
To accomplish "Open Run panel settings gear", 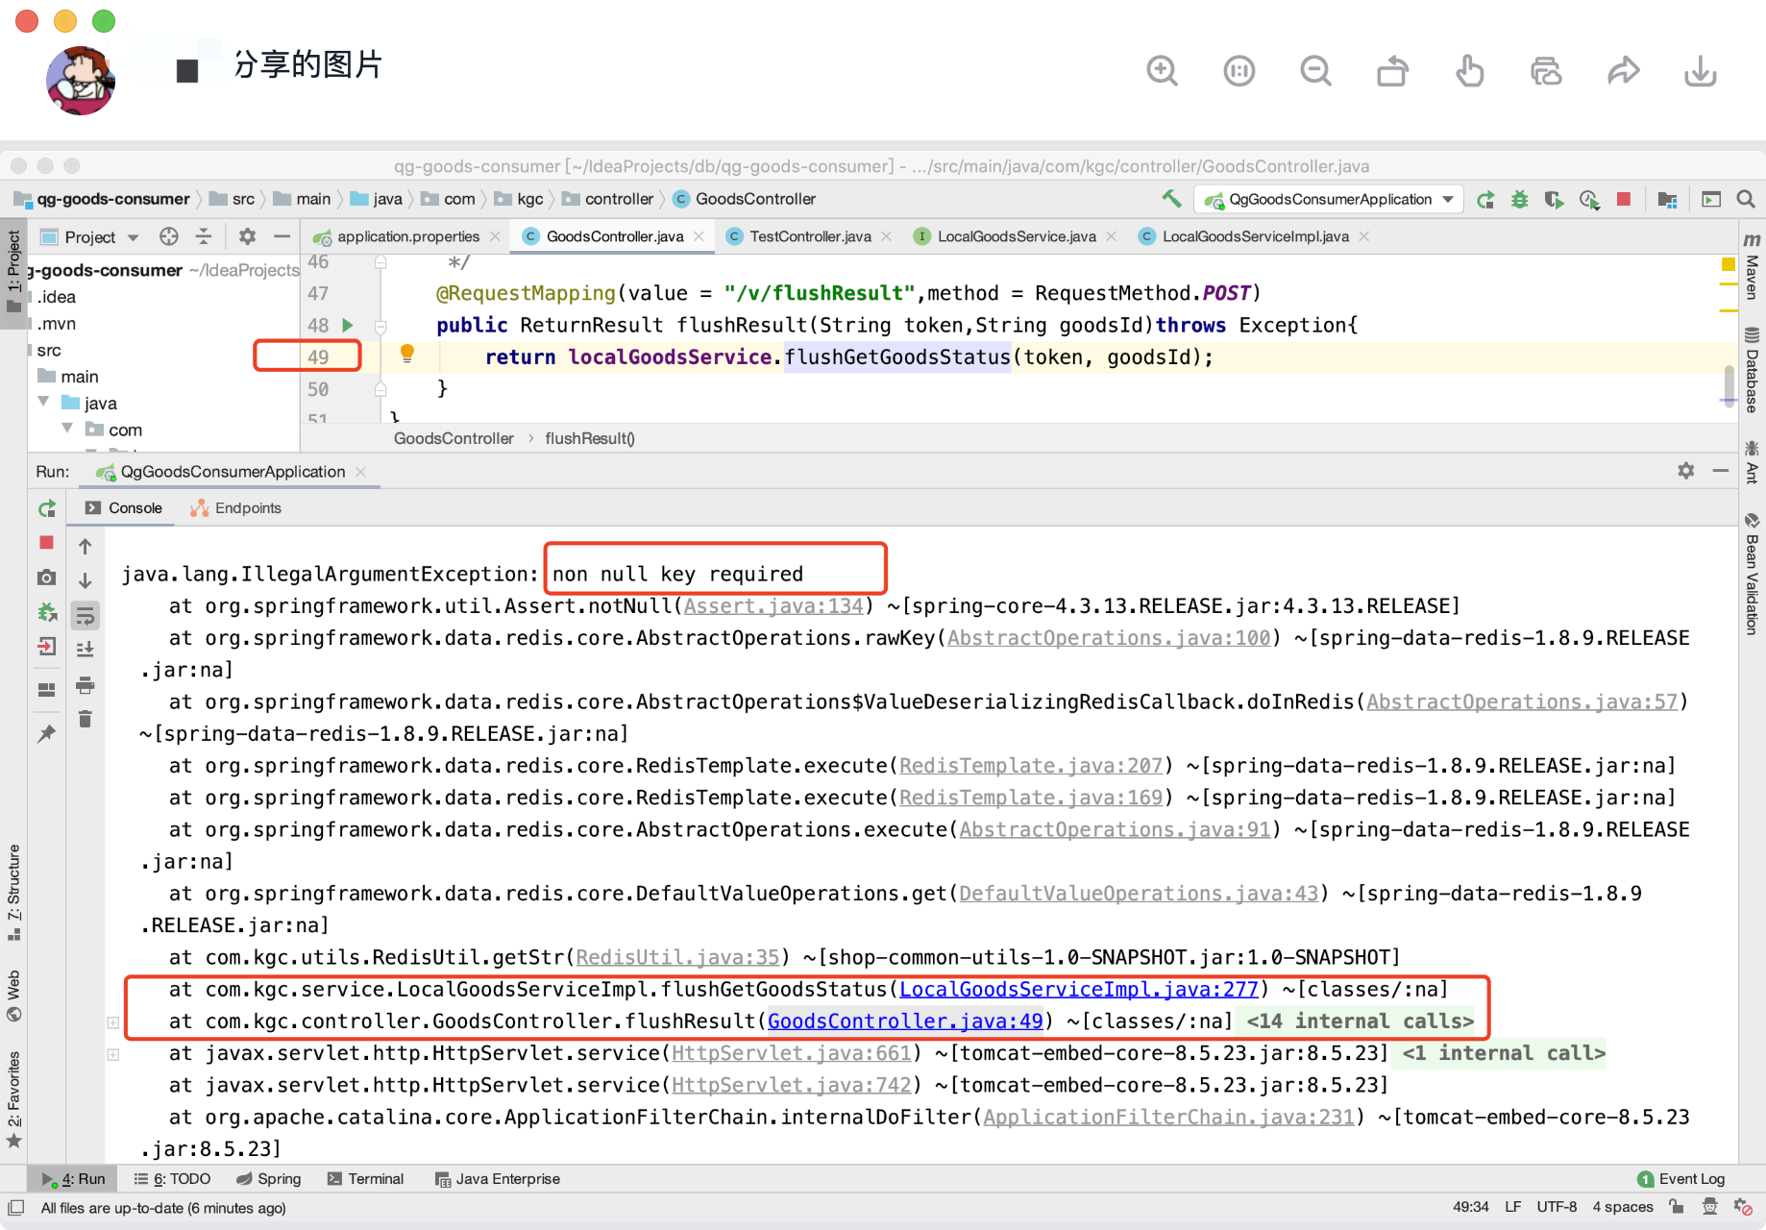I will click(x=1687, y=471).
